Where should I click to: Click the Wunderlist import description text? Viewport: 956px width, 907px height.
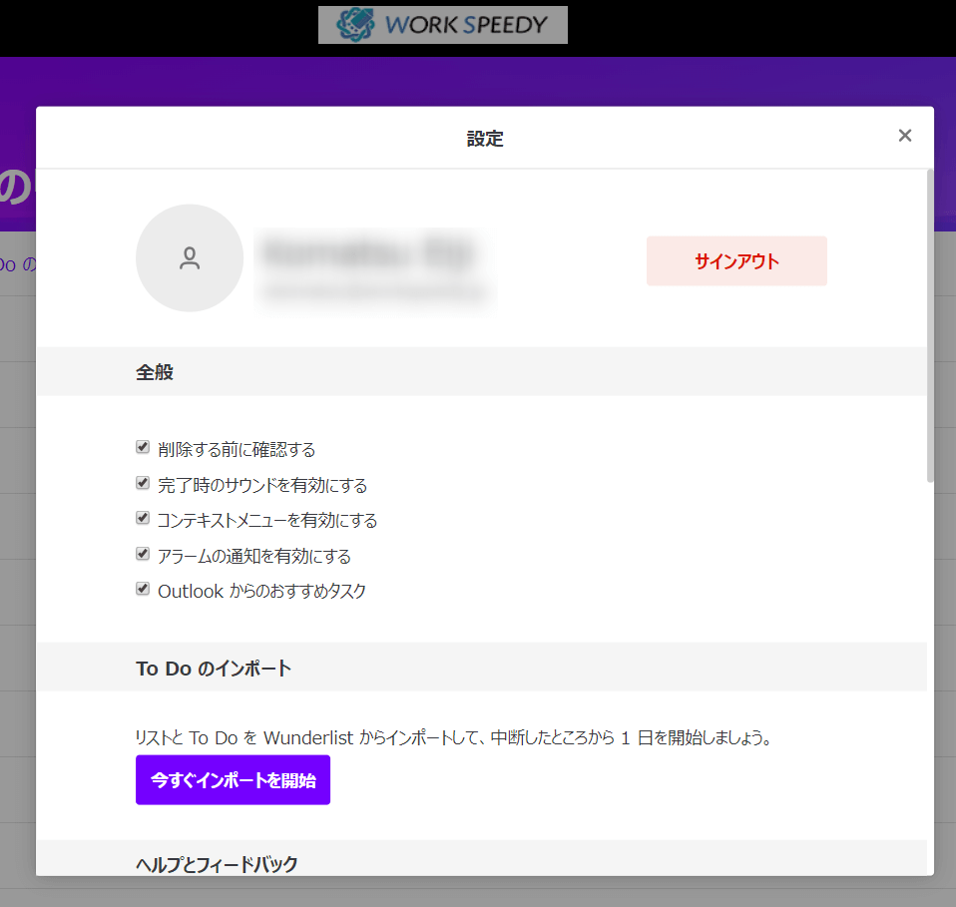455,738
